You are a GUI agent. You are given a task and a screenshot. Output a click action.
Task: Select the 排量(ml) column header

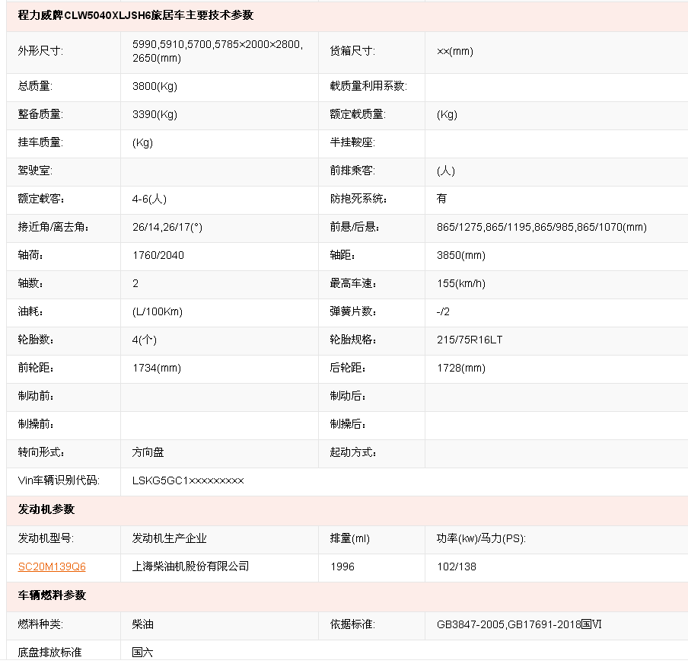point(349,538)
